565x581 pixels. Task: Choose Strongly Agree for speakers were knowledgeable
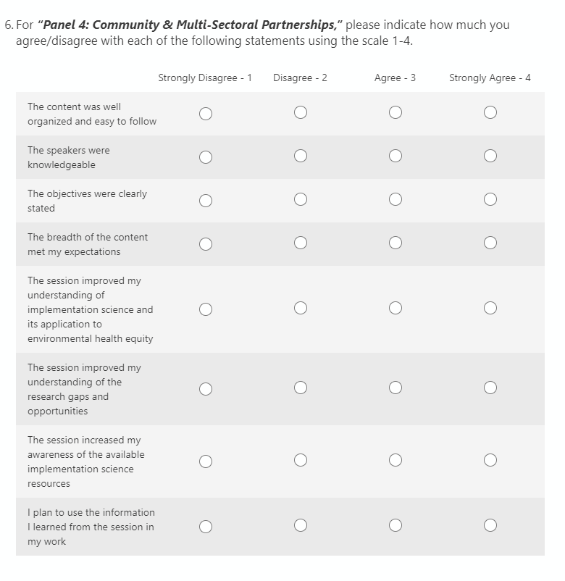coord(490,156)
